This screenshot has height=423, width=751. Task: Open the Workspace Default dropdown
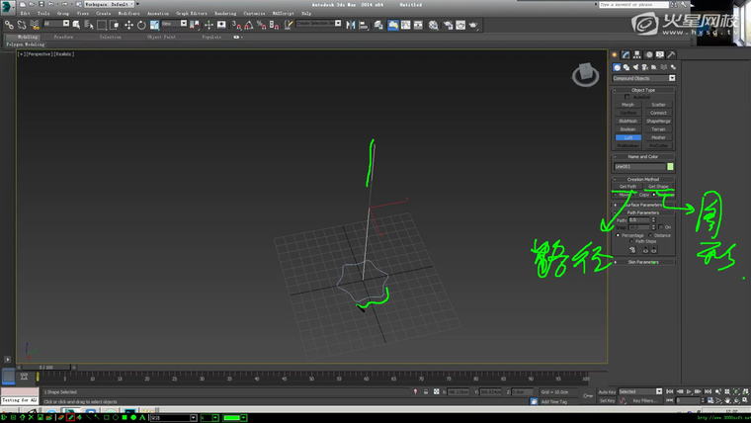click(107, 5)
